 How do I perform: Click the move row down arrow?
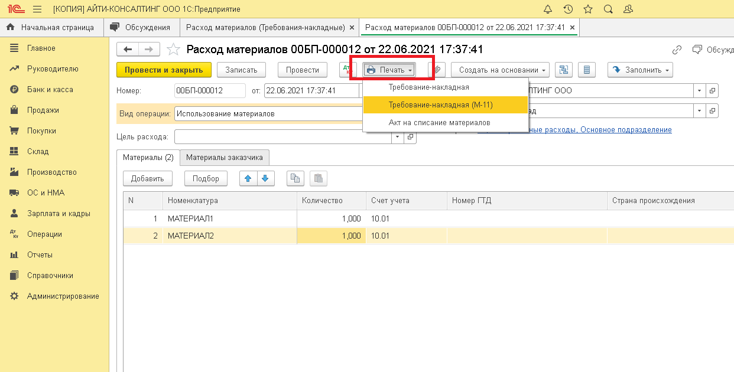[x=265, y=178]
